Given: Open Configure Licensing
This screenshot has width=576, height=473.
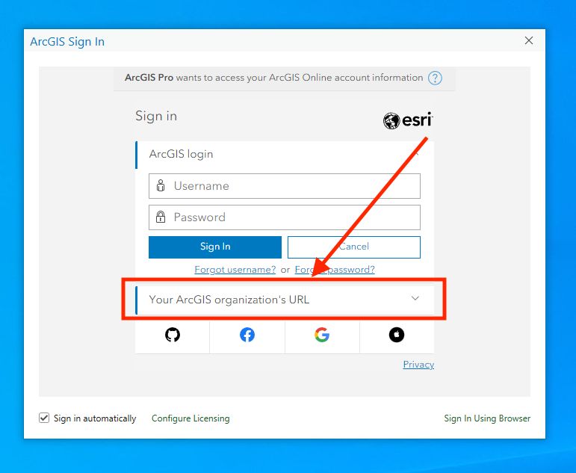Looking at the screenshot, I should 191,418.
